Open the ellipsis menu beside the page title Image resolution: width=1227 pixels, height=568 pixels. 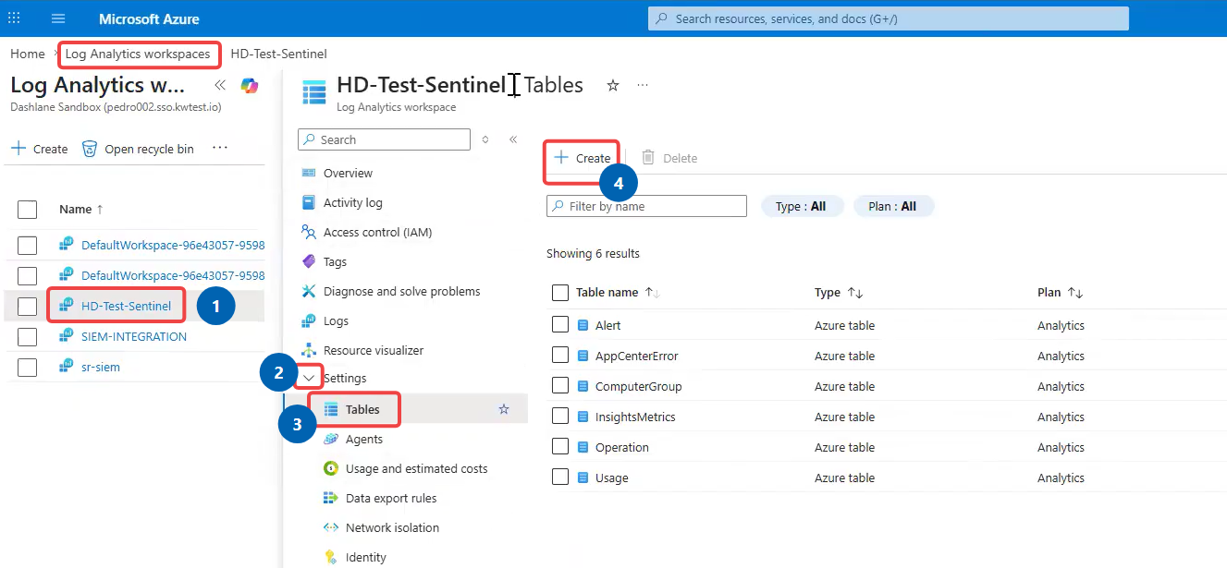[643, 85]
